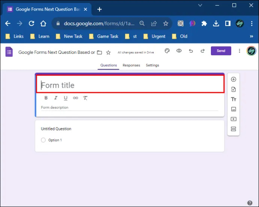The height and width of the screenshot is (207, 259).
Task: Preview the form with the eye icon
Action: (x=179, y=51)
